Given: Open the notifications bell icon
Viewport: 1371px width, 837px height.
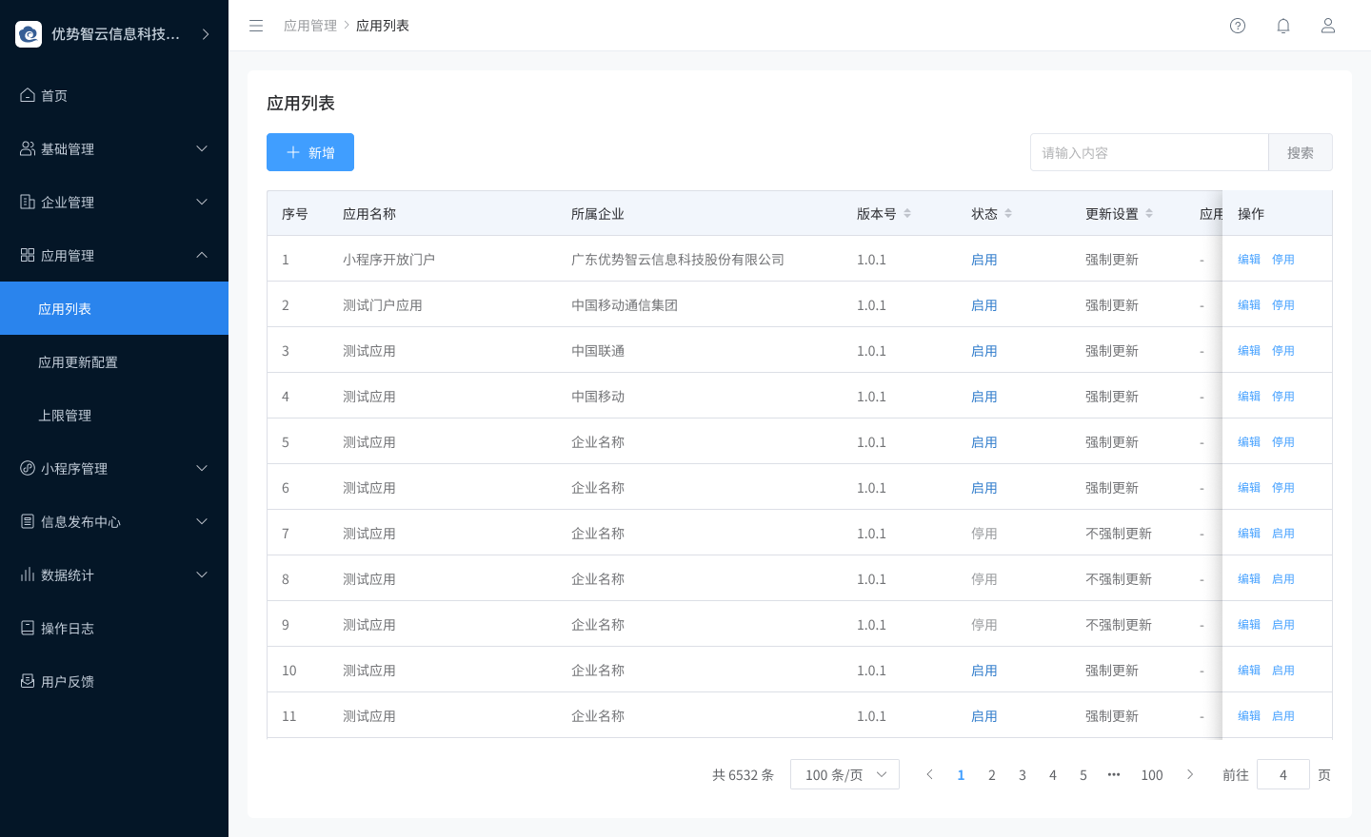Looking at the screenshot, I should 1283,26.
